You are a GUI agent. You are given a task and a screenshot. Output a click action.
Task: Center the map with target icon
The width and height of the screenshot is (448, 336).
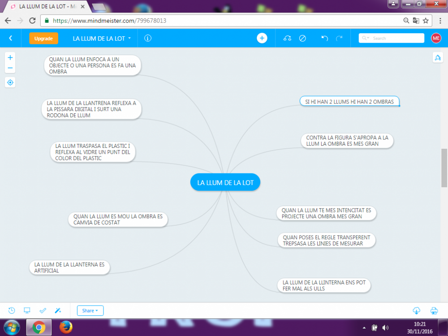pyautogui.click(x=10, y=82)
